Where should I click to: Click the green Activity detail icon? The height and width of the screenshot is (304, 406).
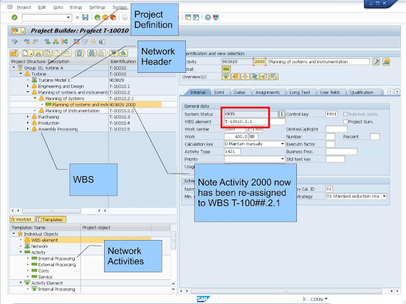(226, 69)
